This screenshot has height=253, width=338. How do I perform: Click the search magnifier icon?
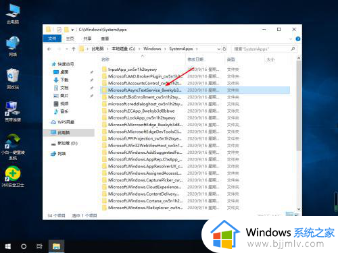(x=293, y=49)
